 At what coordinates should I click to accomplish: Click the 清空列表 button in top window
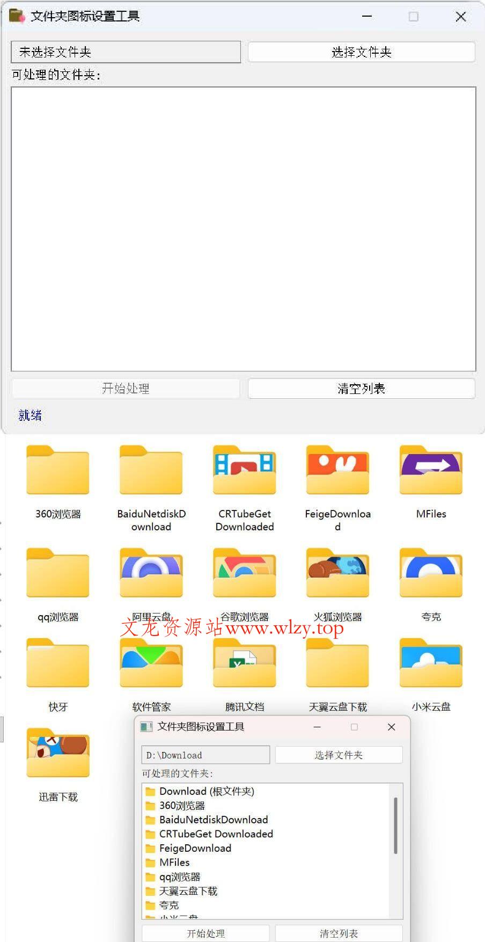click(x=361, y=389)
